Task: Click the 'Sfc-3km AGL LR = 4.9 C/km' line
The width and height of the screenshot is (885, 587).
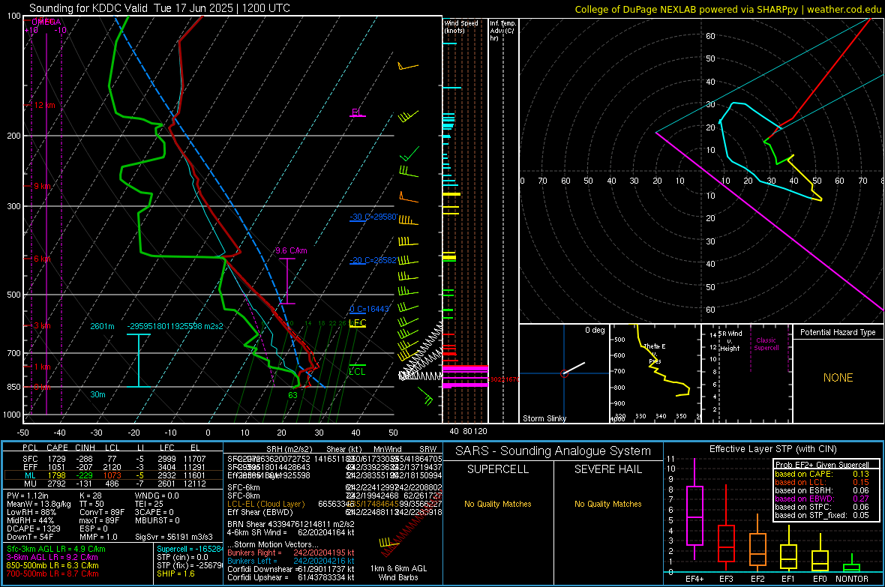Action: click(x=56, y=549)
